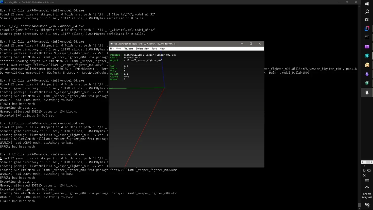Open the Action Center notifications icon

click(x=367, y=205)
